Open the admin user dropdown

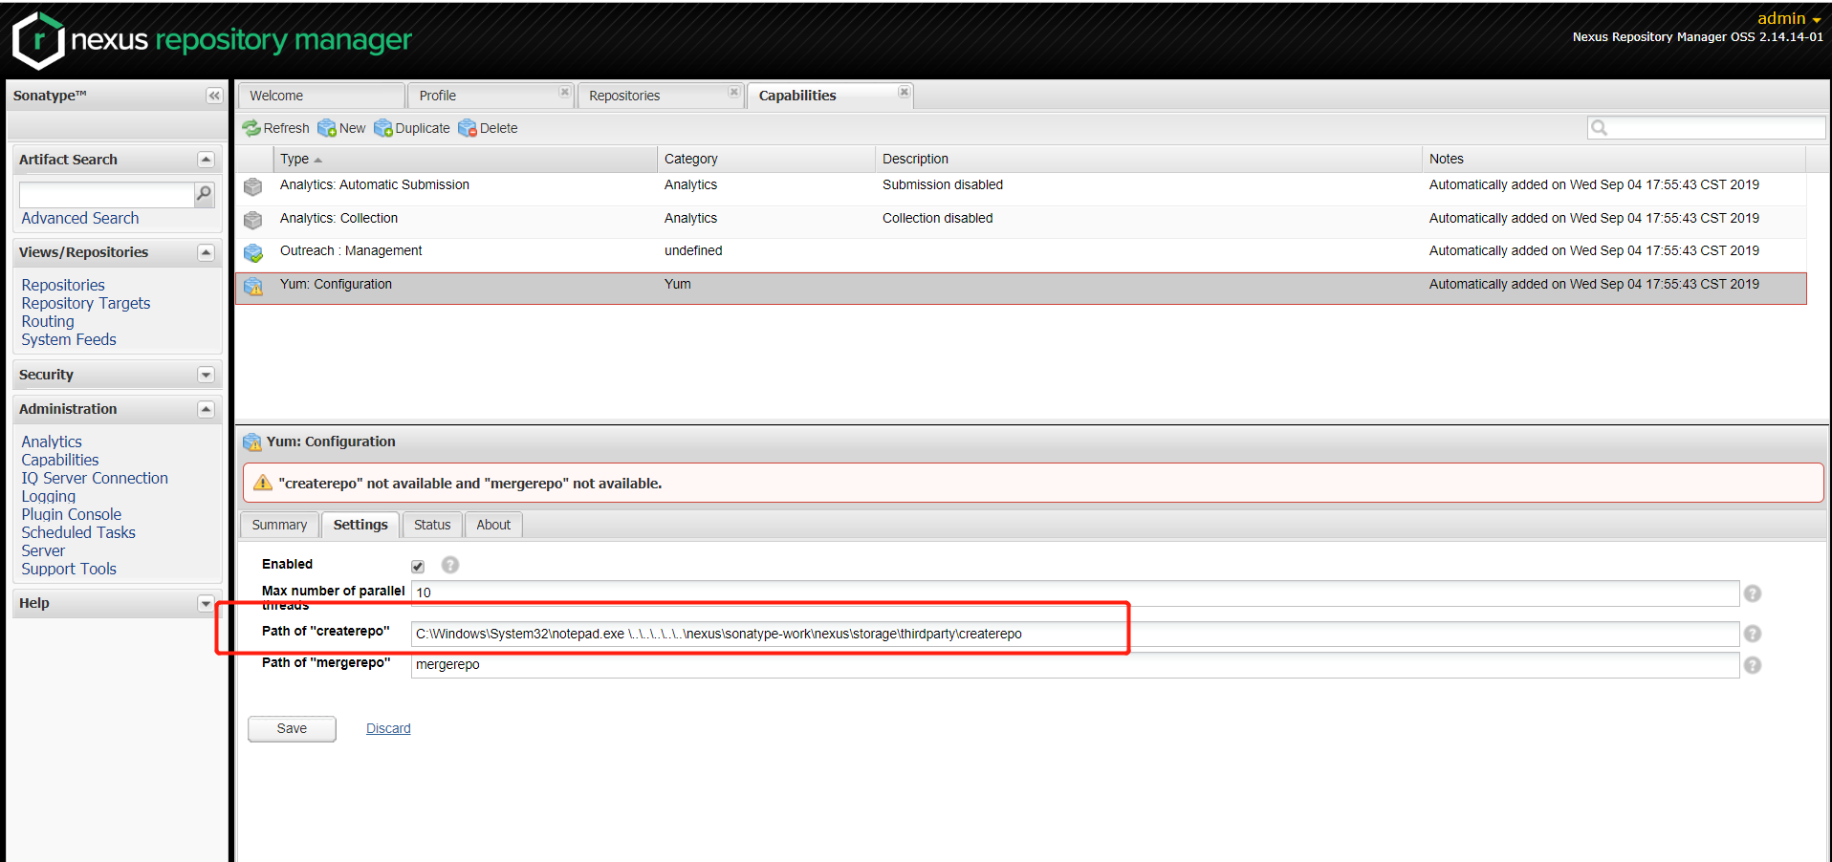pyautogui.click(x=1788, y=18)
